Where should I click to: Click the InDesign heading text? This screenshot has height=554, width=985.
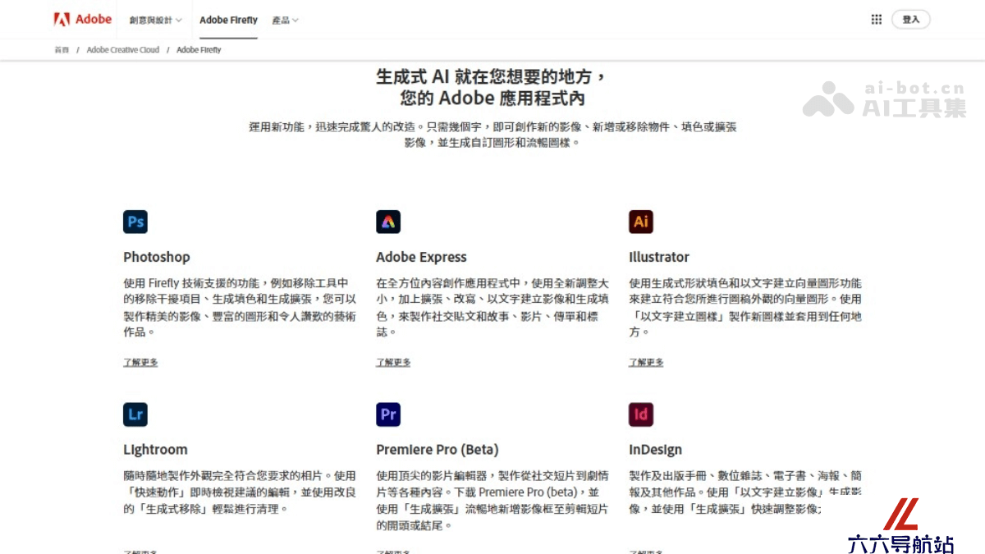(655, 450)
